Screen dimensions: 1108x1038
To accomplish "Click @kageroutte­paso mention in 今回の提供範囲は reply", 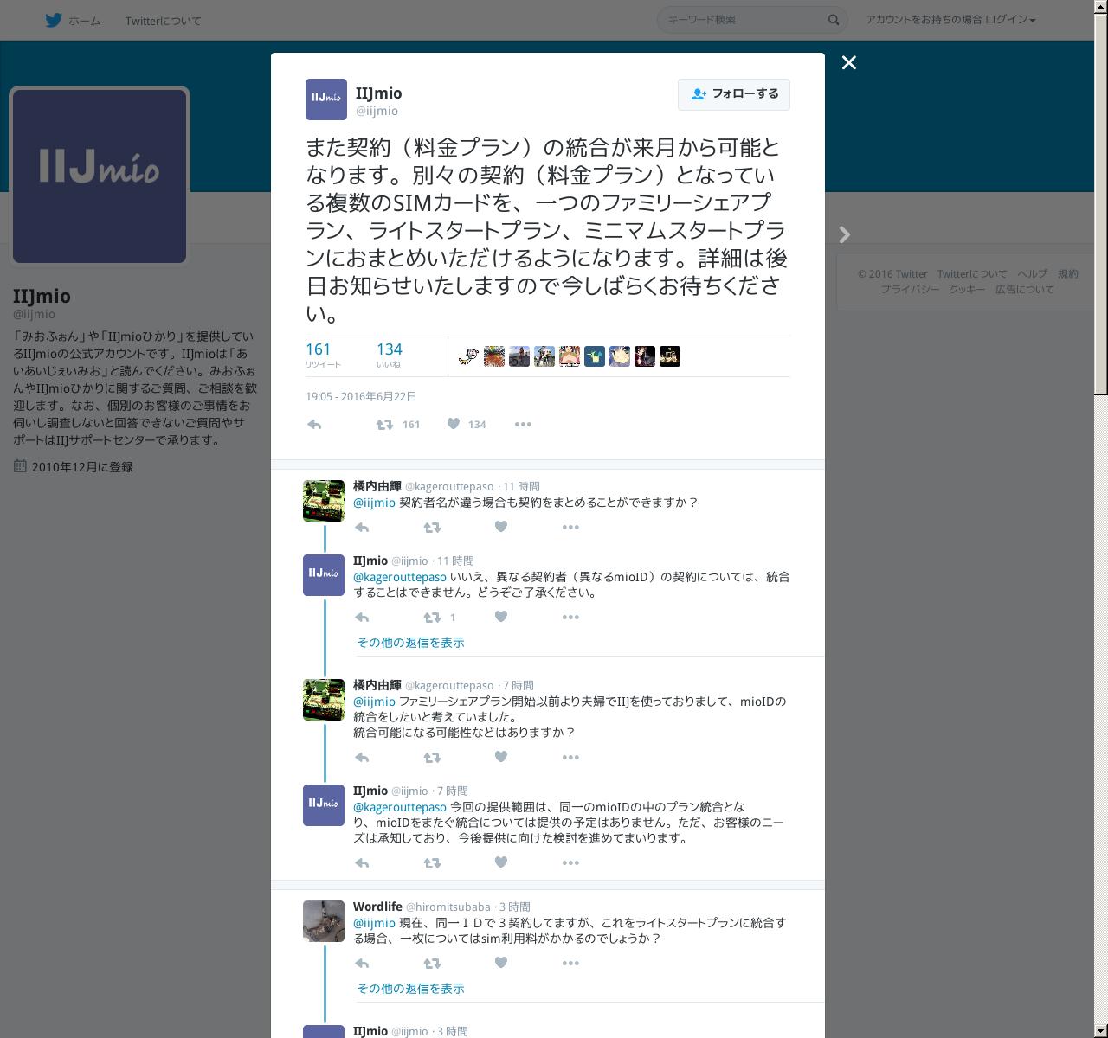I will coord(400,807).
